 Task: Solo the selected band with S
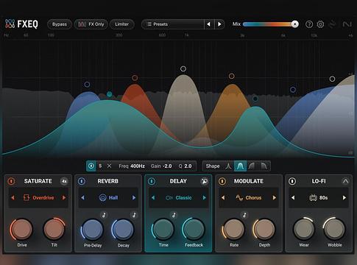pos(100,166)
